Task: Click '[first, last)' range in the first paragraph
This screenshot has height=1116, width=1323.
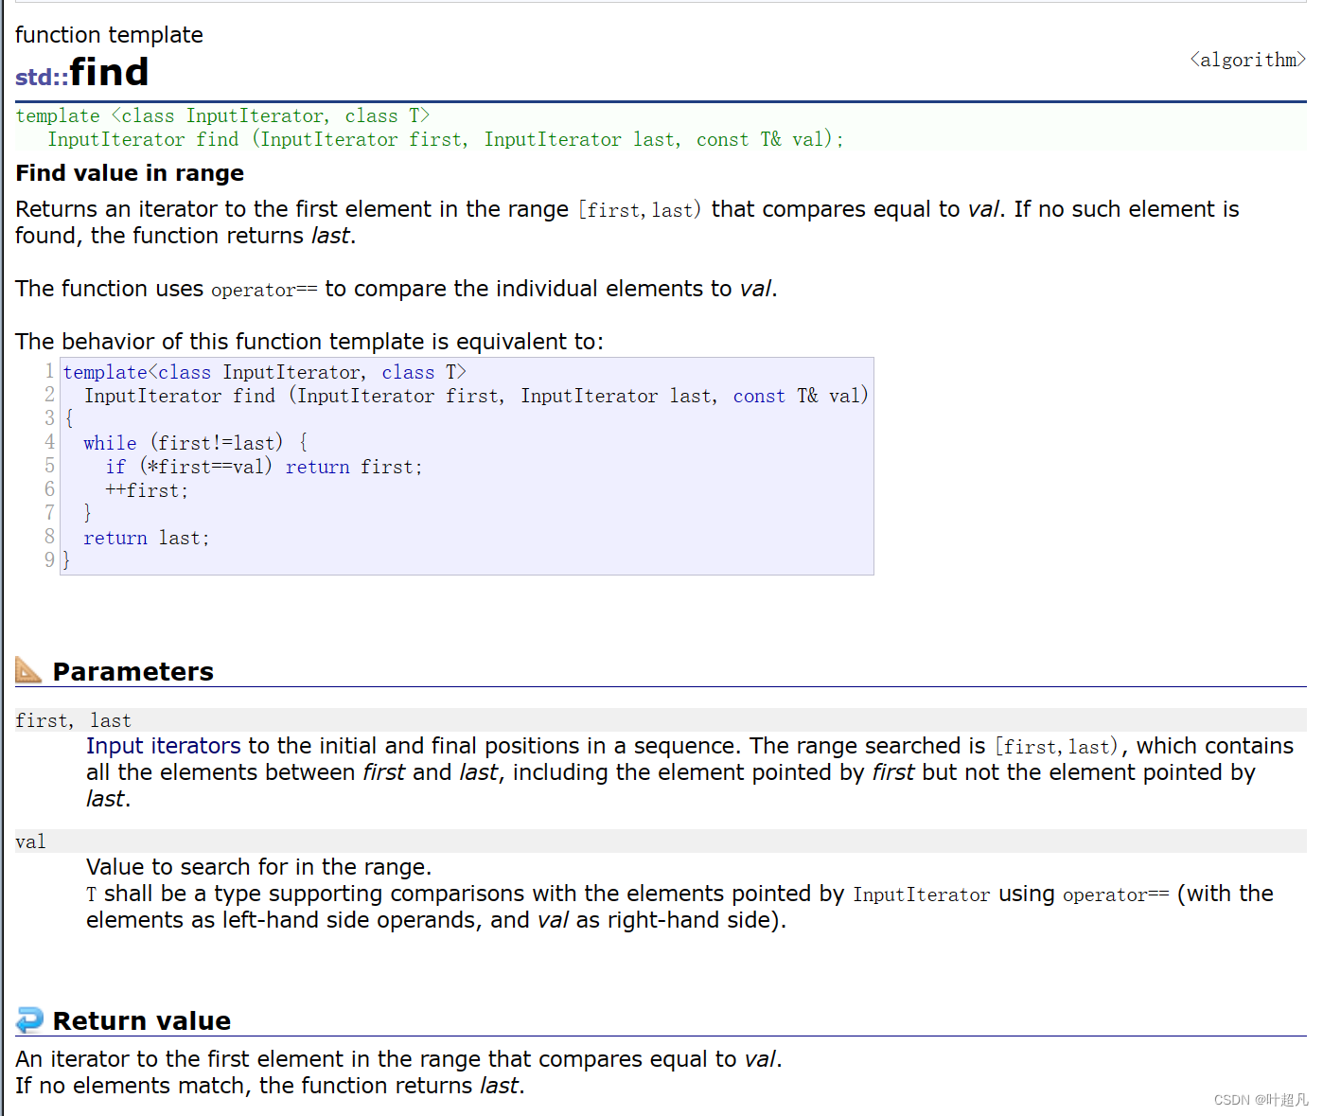Action: tap(640, 209)
